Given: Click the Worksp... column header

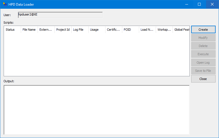Looking at the screenshot, I should pyautogui.click(x=164, y=30).
